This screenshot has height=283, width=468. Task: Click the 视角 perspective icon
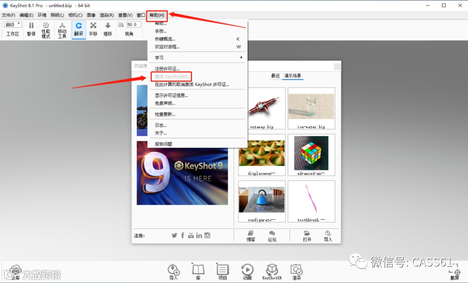click(x=121, y=25)
